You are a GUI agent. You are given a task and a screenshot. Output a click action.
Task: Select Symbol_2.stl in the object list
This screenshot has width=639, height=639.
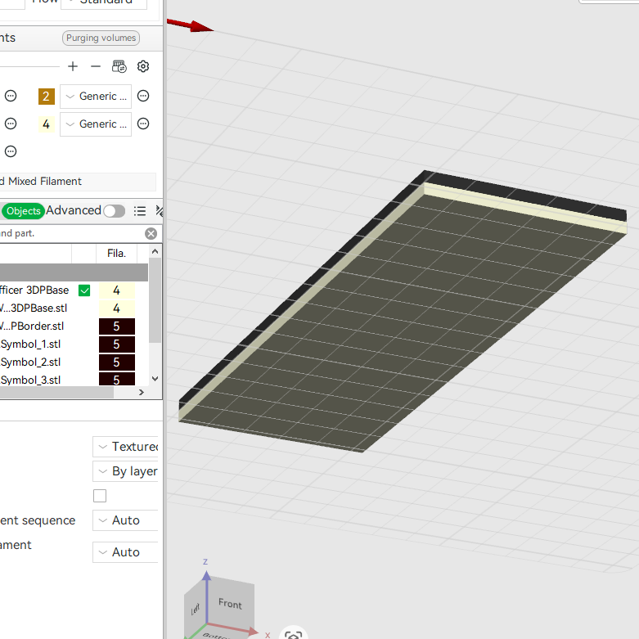pos(30,362)
